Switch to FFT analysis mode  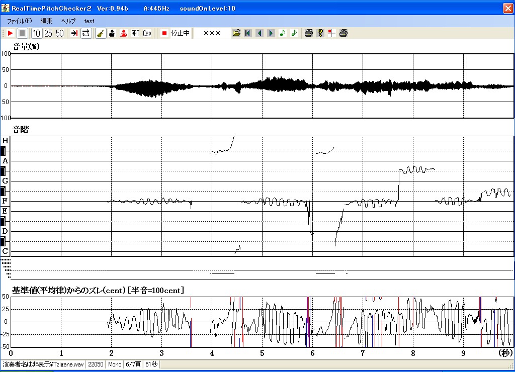click(135, 33)
